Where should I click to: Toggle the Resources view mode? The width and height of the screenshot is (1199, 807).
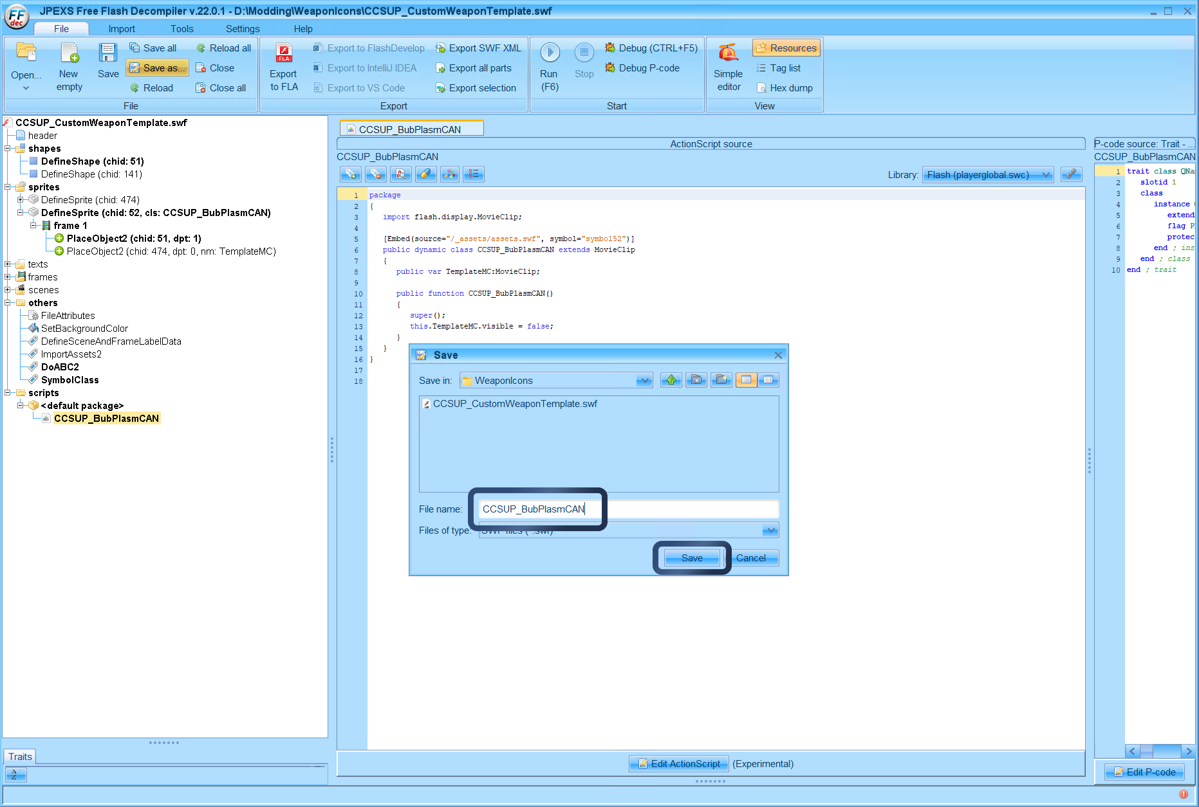[786, 48]
